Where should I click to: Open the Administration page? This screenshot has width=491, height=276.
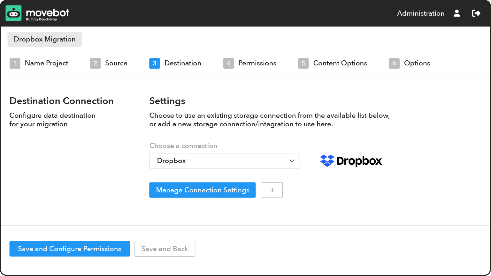click(420, 13)
